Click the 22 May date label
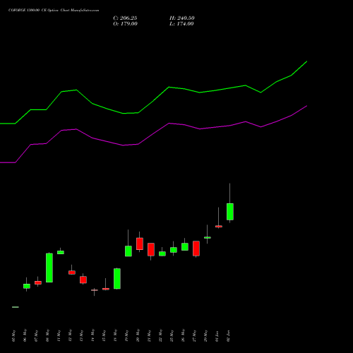 [160, 335]
